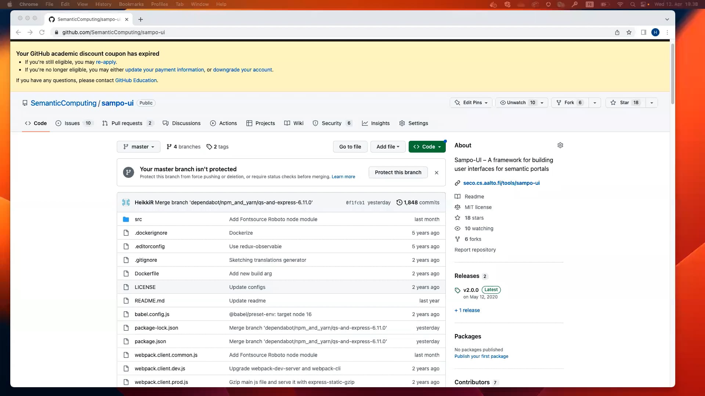Open the seco.cs.aalto.fi tools link
The image size is (705, 396).
coord(501,183)
